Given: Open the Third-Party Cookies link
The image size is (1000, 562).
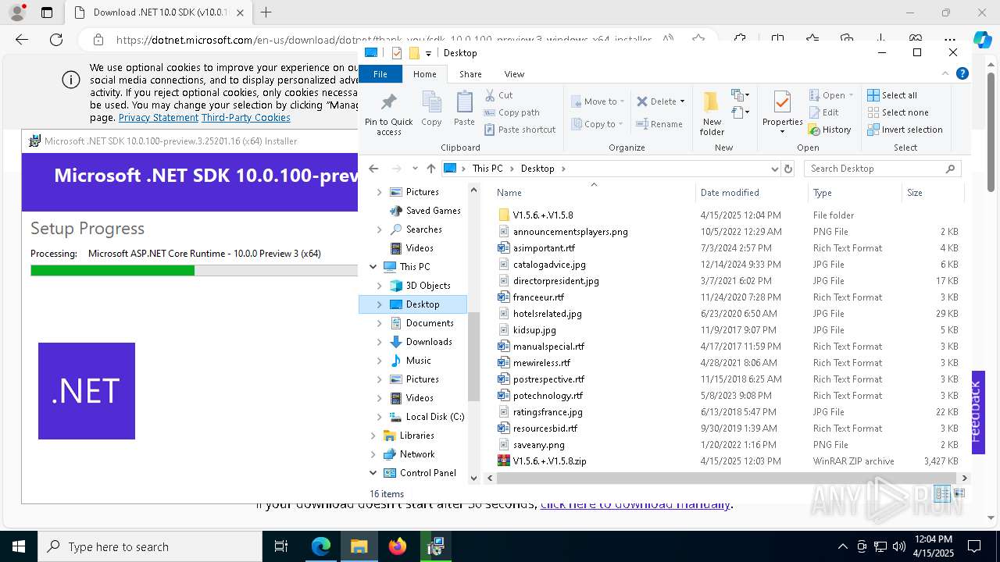Looking at the screenshot, I should 246,118.
